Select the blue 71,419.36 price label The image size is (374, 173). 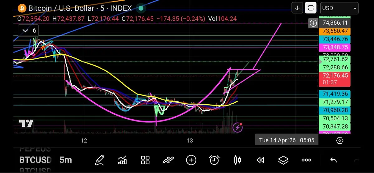pyautogui.click(x=335, y=94)
